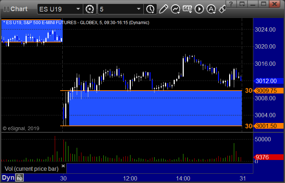Click the 3016.00 price axis label
285x183 pixels.
point(265,64)
